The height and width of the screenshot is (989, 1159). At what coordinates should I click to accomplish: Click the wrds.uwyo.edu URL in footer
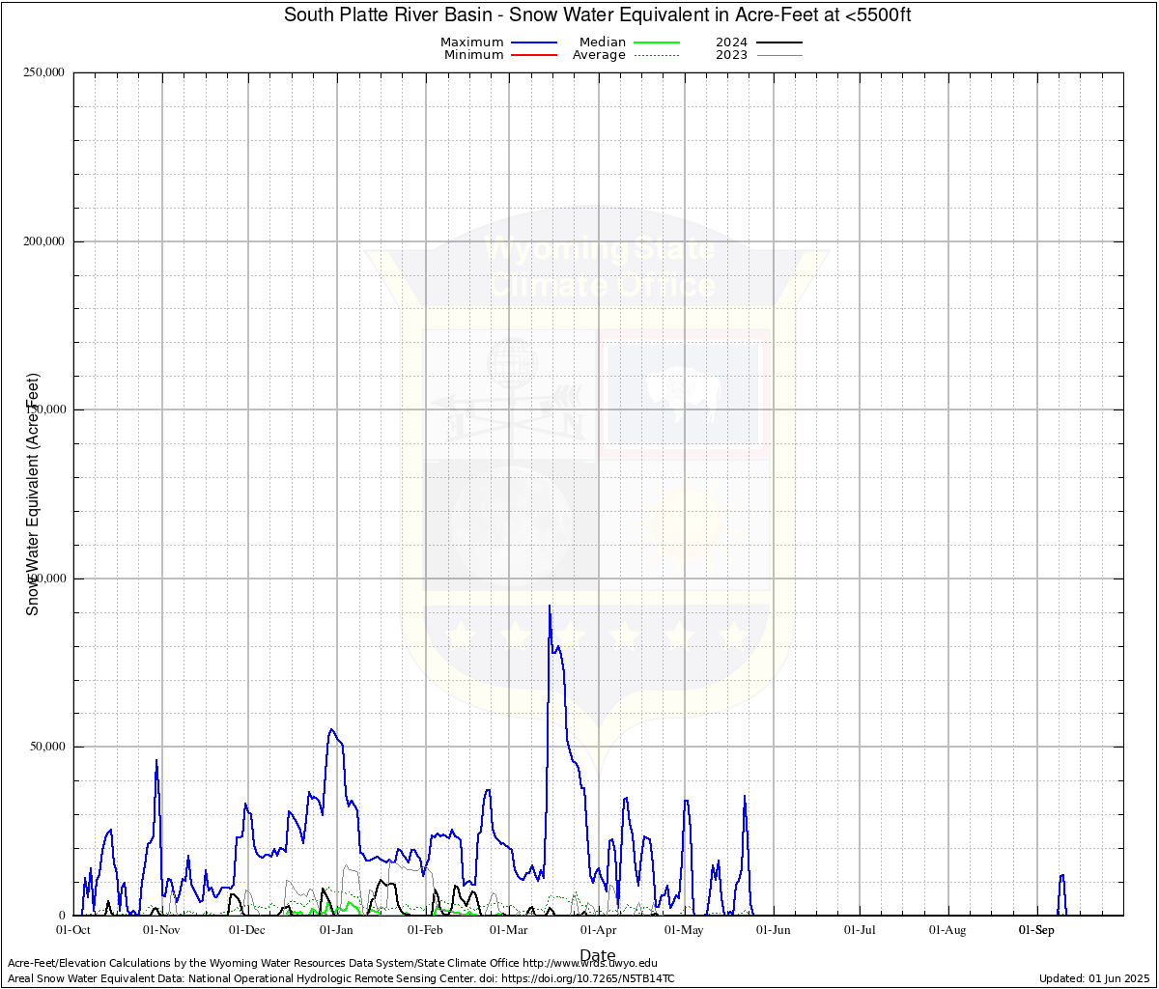pyautogui.click(x=590, y=963)
